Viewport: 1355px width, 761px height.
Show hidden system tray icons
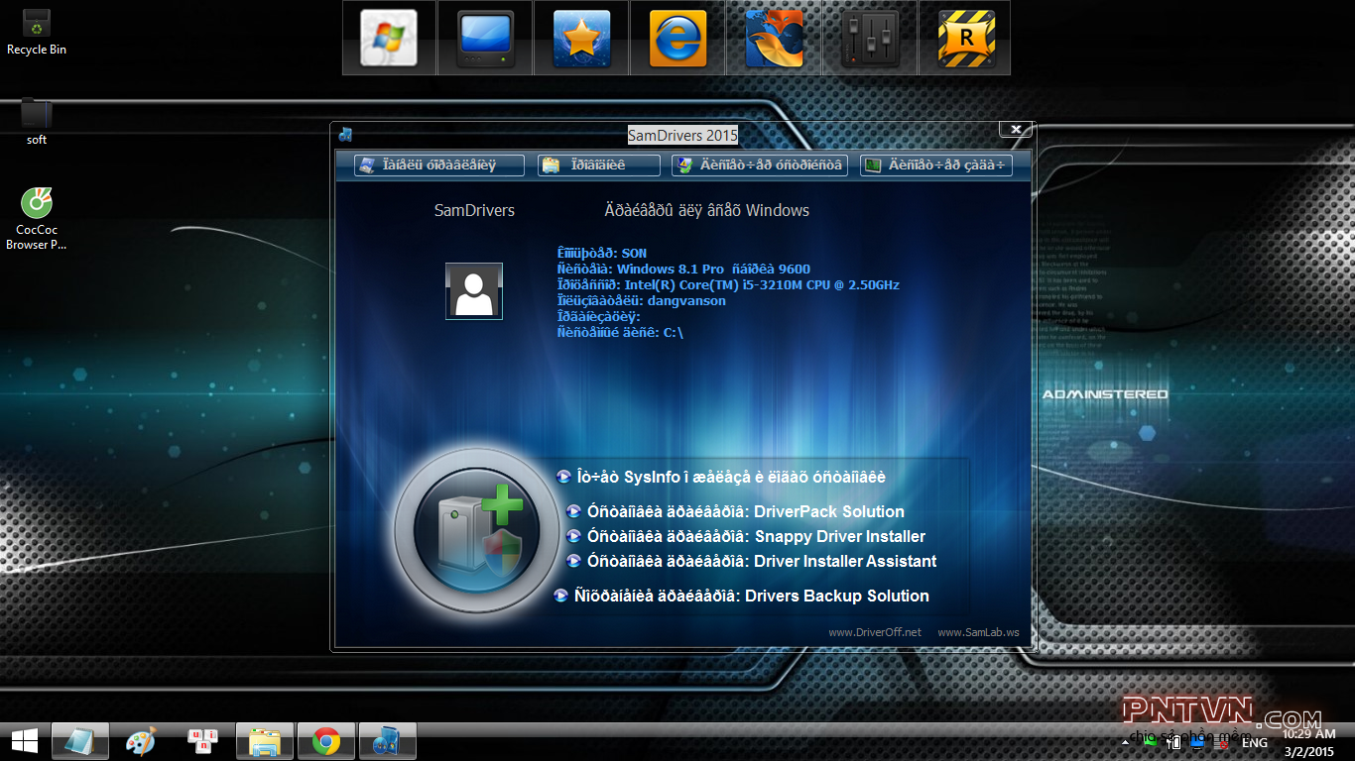[1125, 742]
